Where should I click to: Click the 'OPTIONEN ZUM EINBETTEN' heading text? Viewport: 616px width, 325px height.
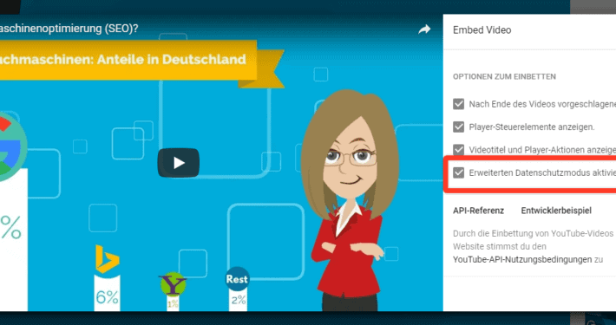tap(504, 76)
